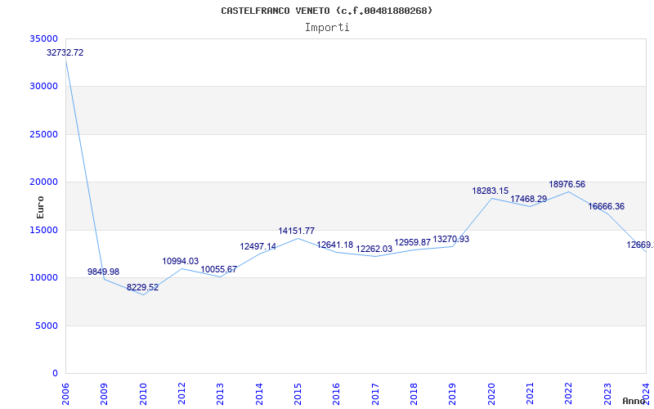
Task: Click the 2018 year axis label
Action: pyautogui.click(x=414, y=393)
